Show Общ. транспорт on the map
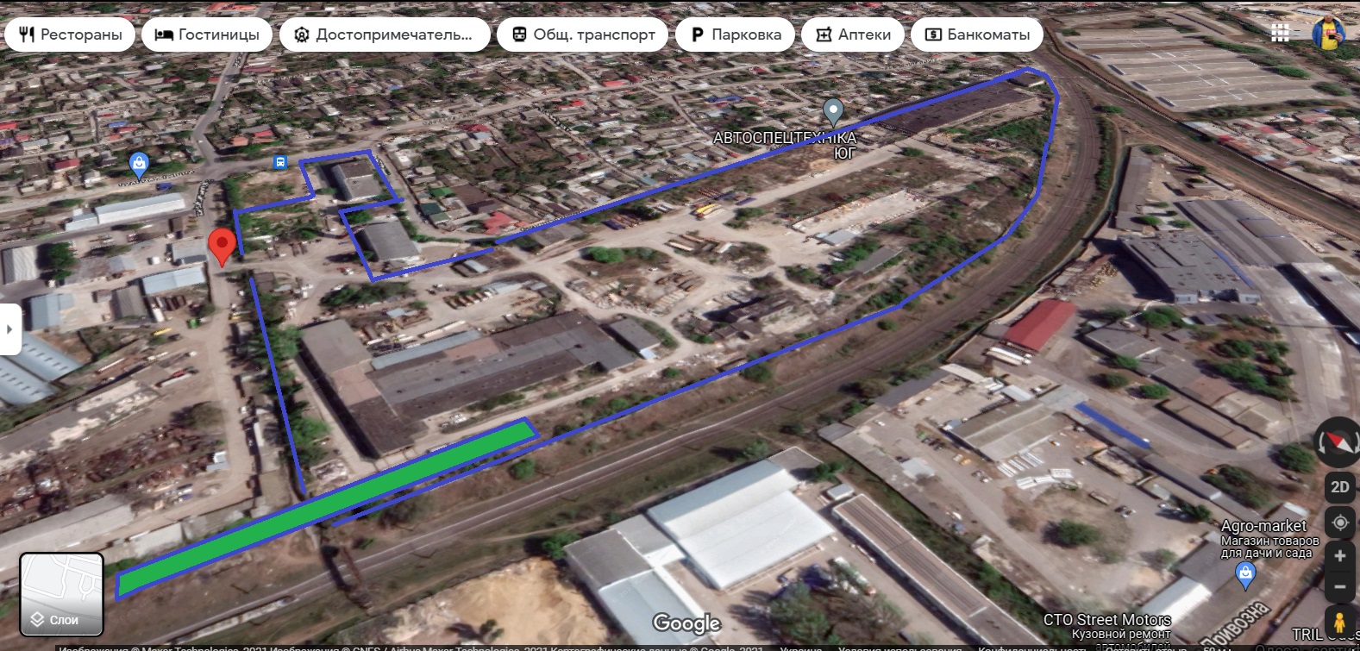The height and width of the screenshot is (651, 1360). pyautogui.click(x=583, y=34)
